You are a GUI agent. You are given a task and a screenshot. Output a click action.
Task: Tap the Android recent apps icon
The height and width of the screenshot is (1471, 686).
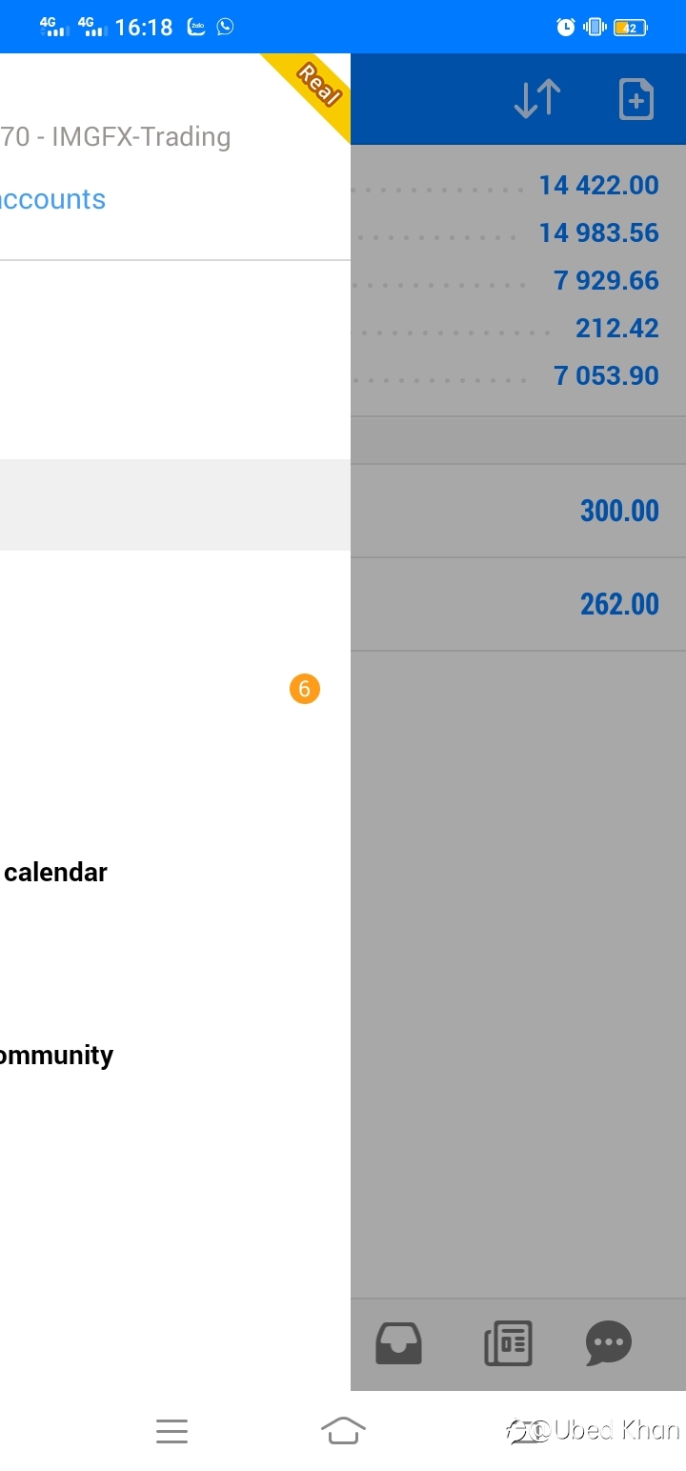(171, 1431)
